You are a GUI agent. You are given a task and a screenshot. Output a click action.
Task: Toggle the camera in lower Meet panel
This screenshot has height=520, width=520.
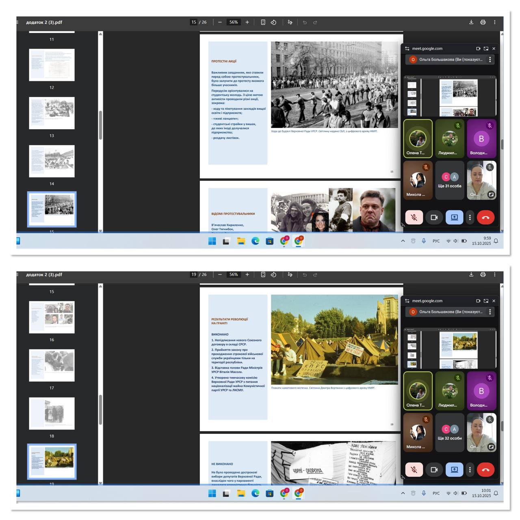point(434,470)
